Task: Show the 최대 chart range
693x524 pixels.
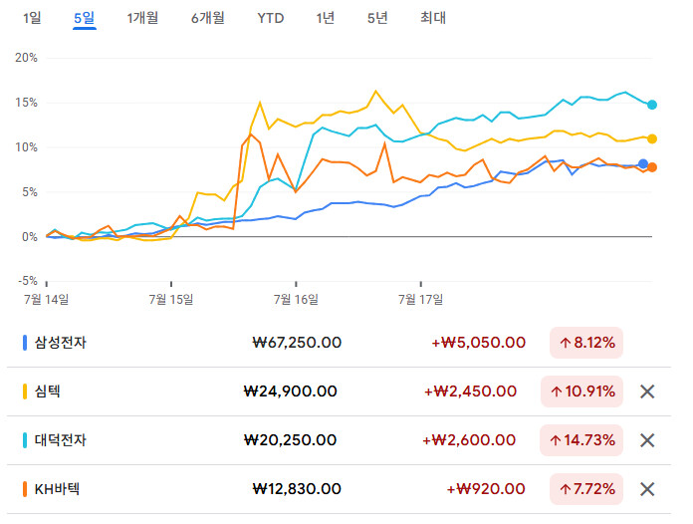Action: [433, 17]
